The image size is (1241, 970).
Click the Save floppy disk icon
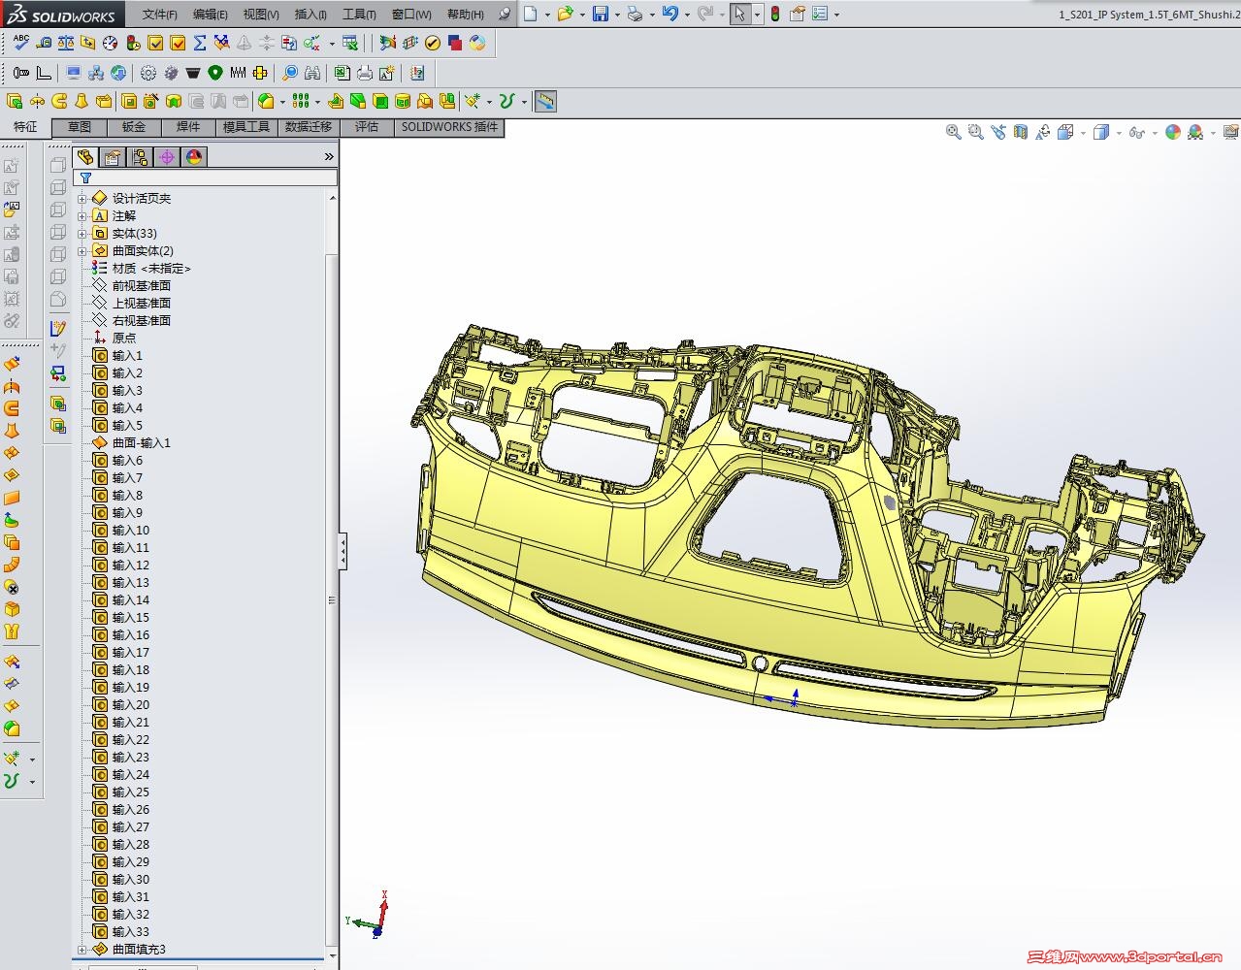click(x=600, y=14)
